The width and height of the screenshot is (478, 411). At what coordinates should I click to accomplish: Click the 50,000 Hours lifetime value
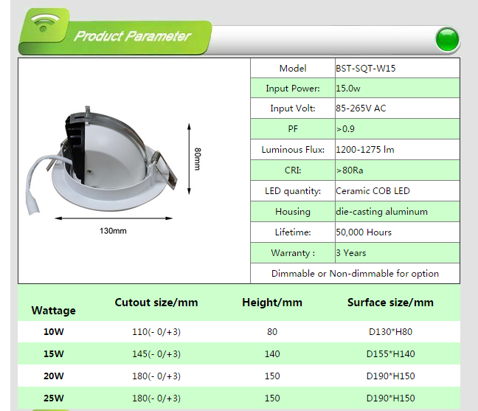364,232
